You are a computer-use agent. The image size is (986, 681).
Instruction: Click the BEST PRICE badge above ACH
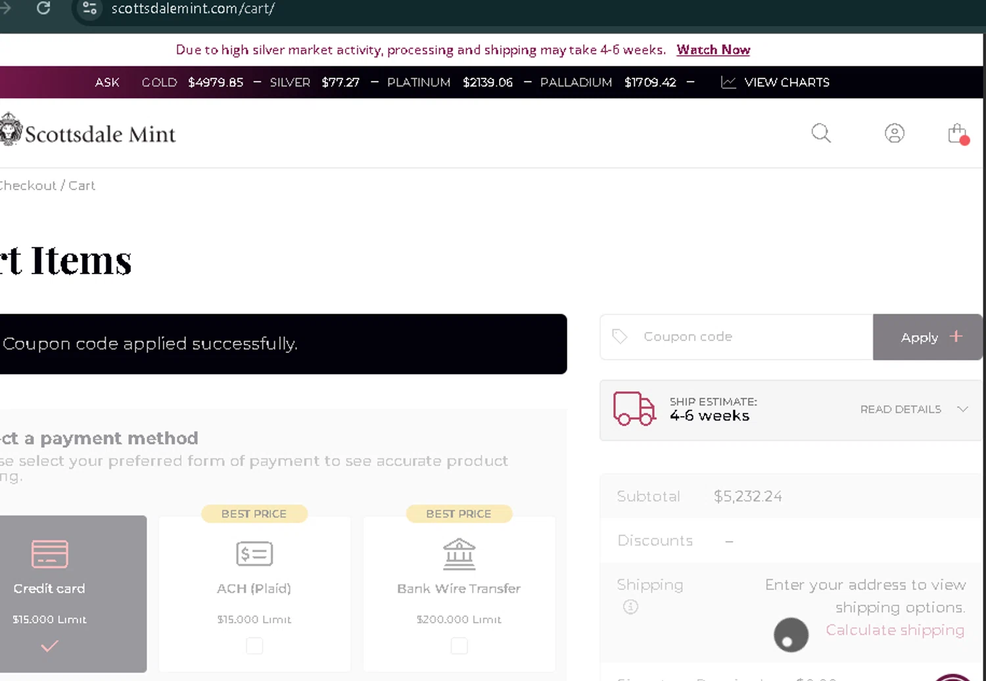pos(254,513)
